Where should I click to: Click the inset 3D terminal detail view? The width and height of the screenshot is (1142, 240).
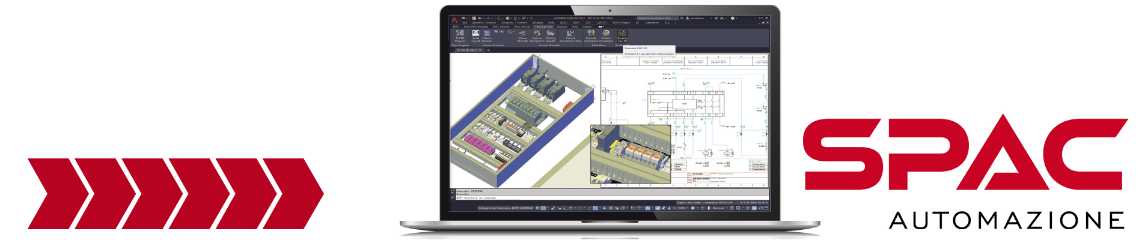tap(631, 154)
